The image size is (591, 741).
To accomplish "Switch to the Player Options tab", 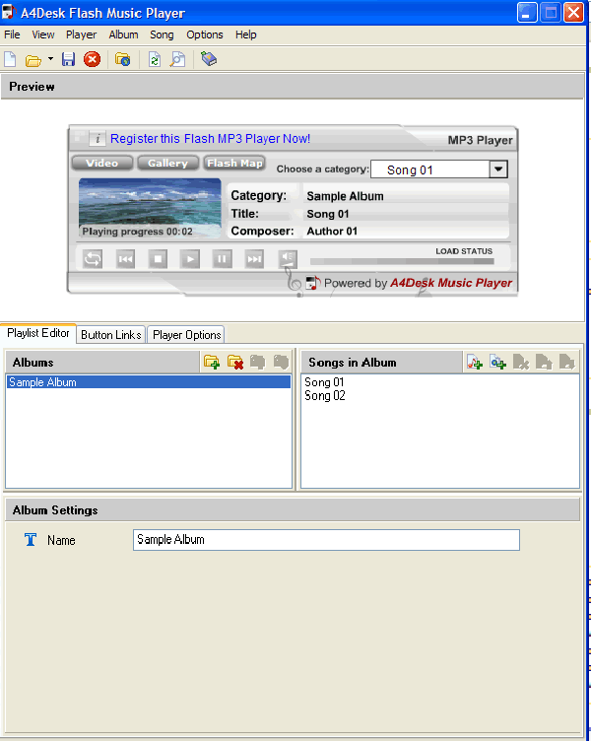I will 186,335.
